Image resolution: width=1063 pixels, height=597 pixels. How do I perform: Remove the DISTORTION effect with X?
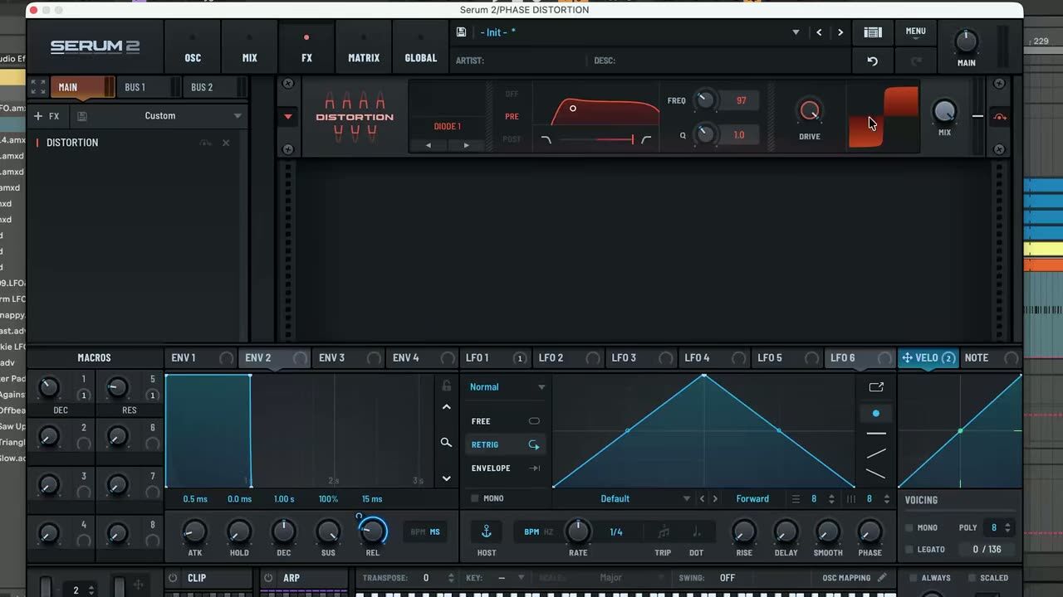pyautogui.click(x=226, y=143)
